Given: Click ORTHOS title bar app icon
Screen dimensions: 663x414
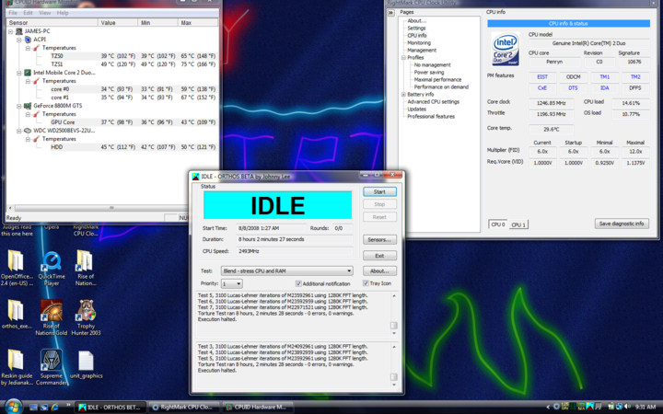Looking at the screenshot, I should (x=195, y=176).
